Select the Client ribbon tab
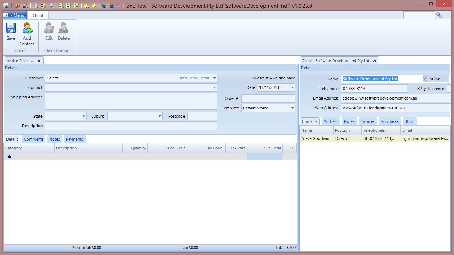 coord(38,15)
